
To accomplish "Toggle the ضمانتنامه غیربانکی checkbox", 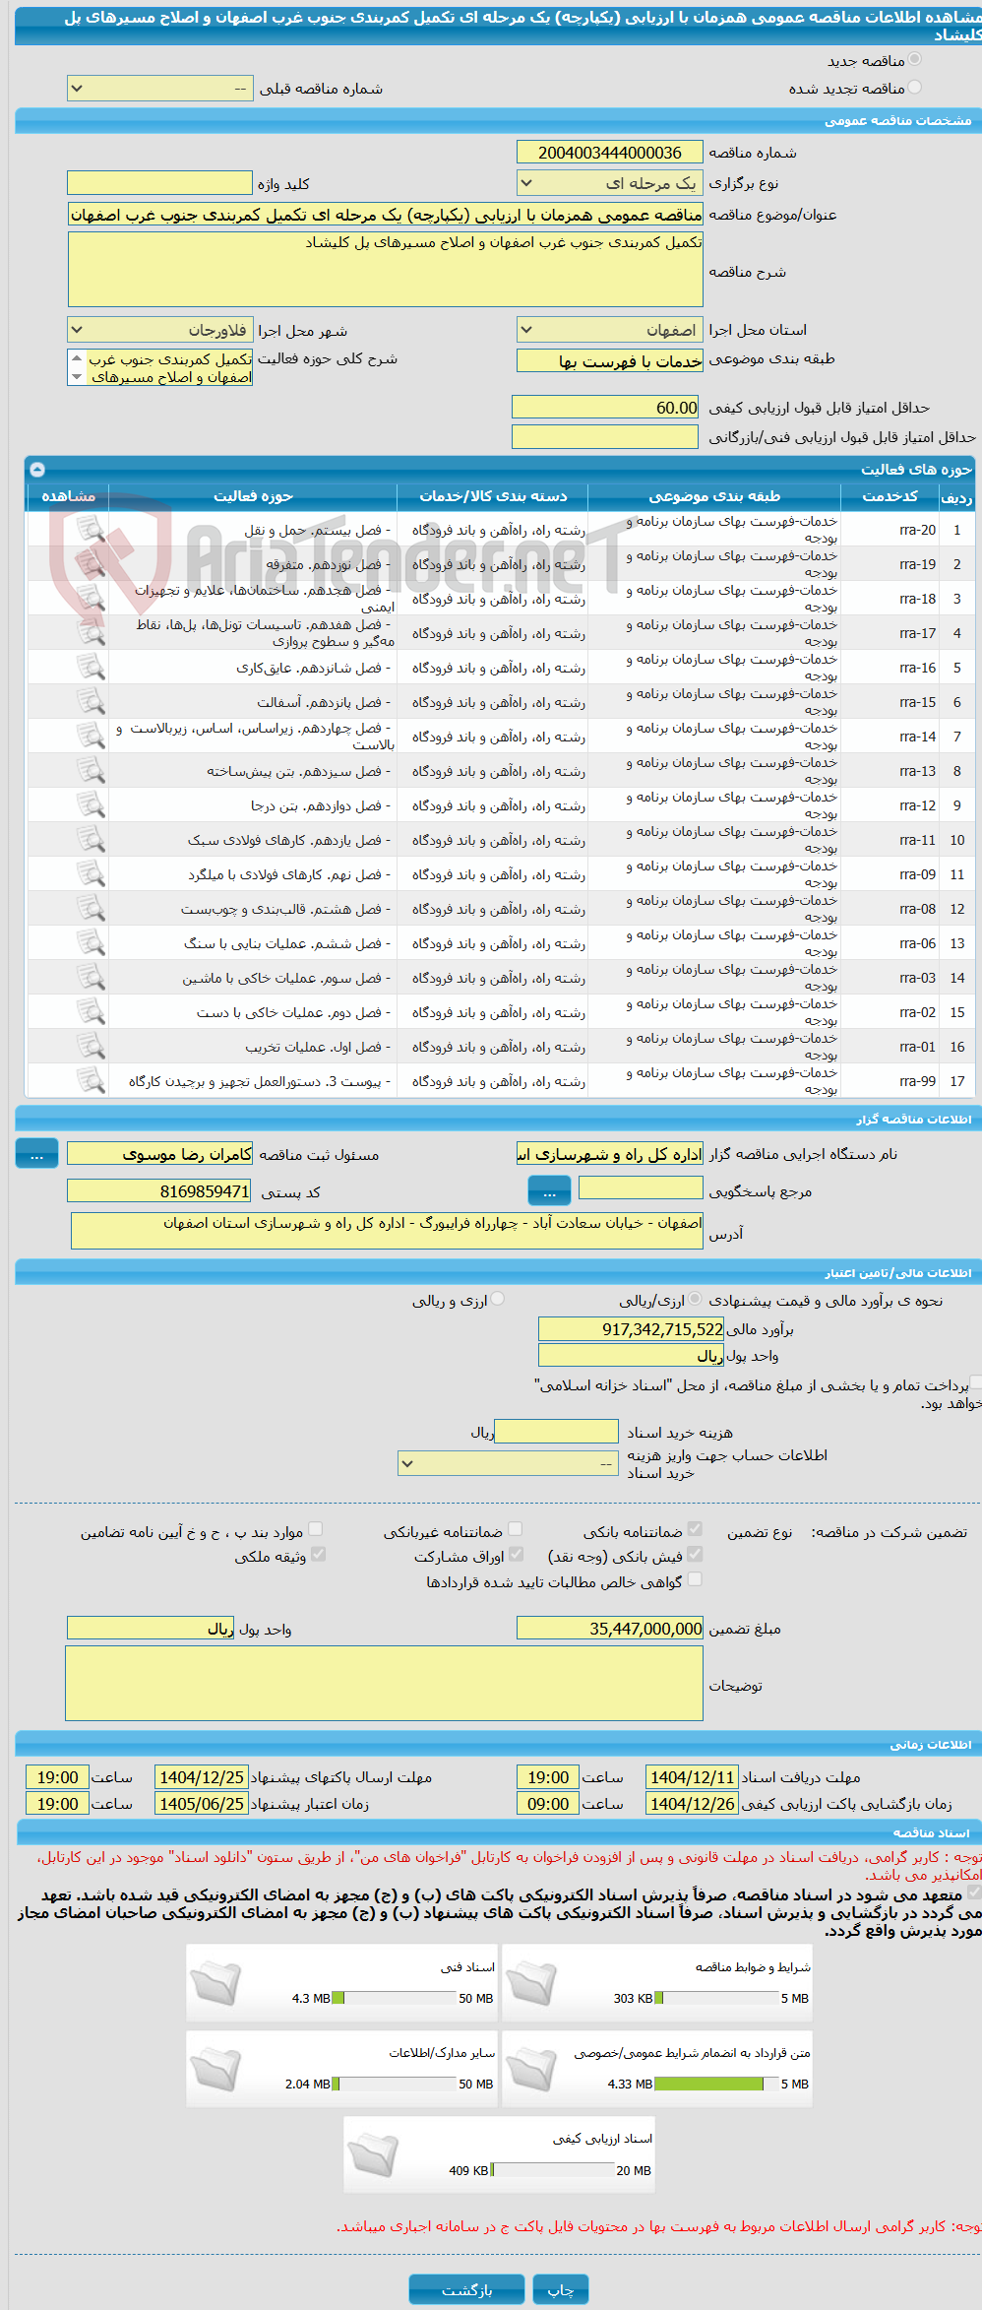I will click(515, 1529).
